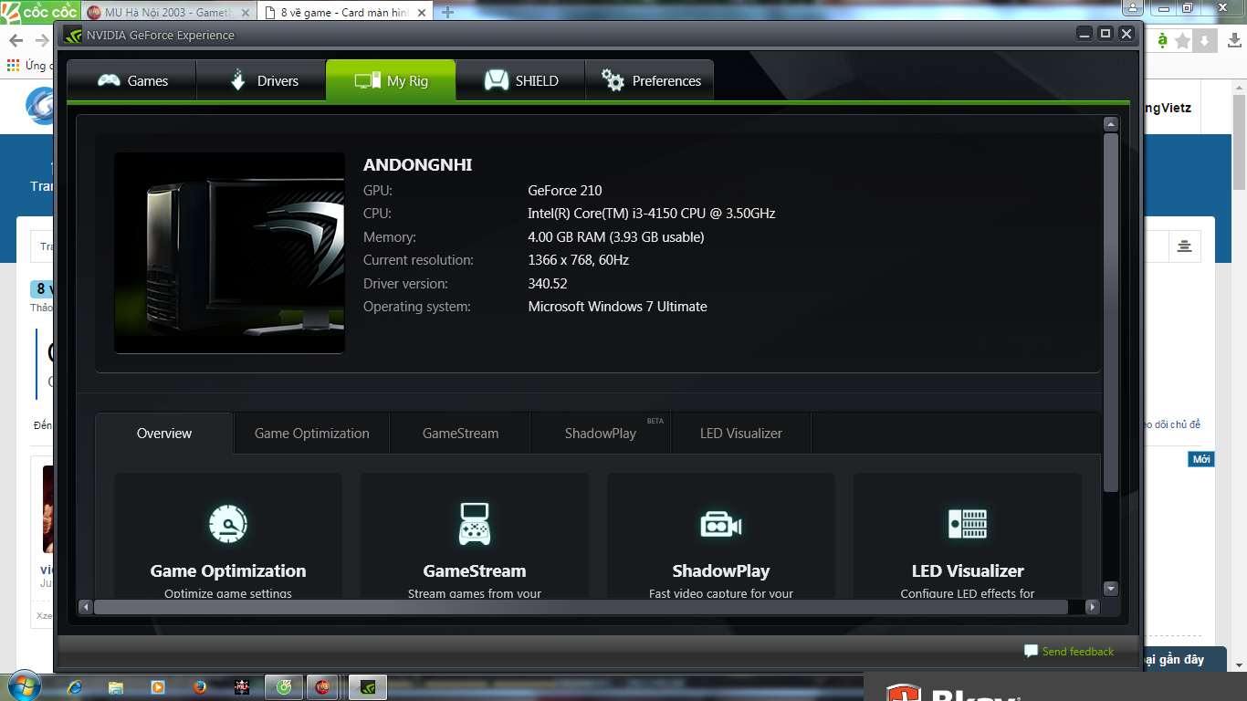
Task: Click the ShadowPlay camera icon
Action: (721, 524)
